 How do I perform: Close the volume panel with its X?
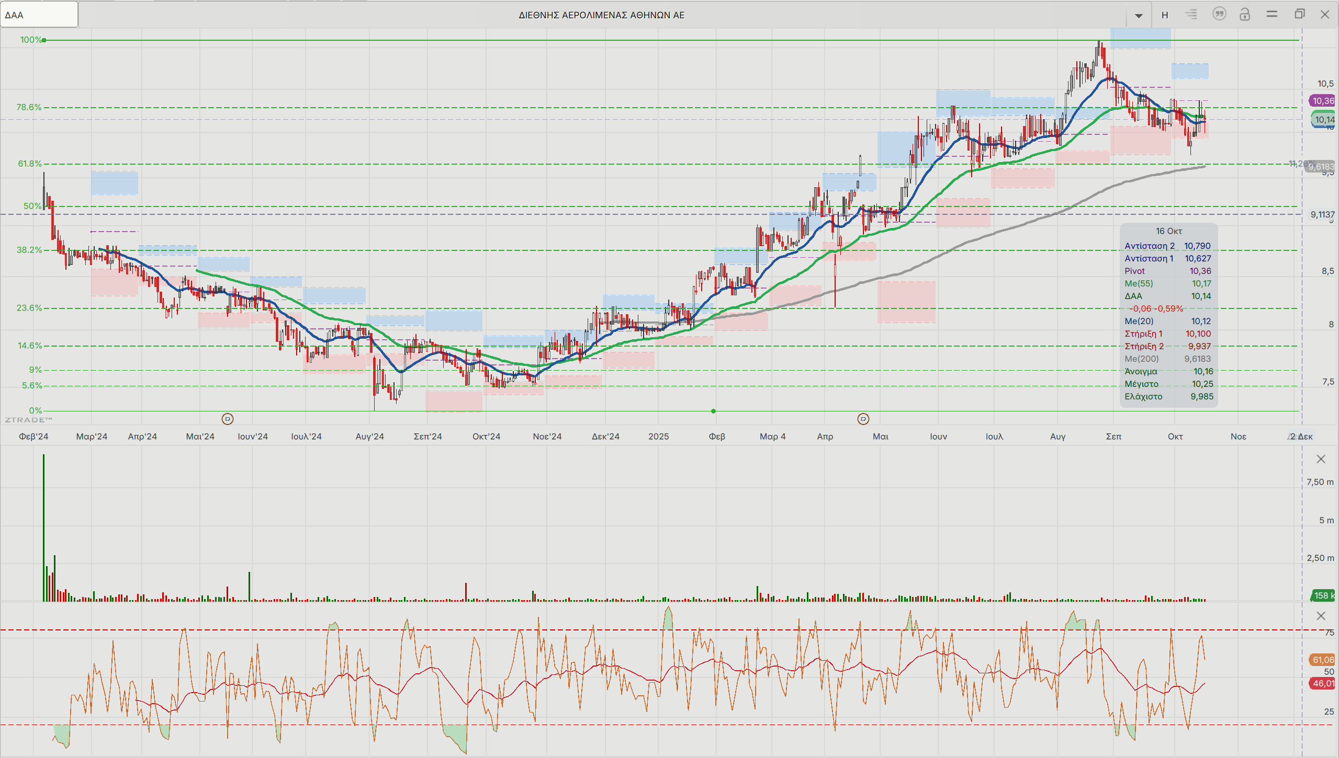1321,459
